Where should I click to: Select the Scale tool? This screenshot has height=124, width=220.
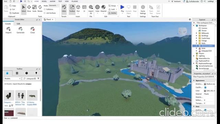[x=34, y=9]
